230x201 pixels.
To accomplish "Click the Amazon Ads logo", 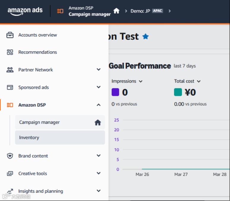I will tap(25, 11).
